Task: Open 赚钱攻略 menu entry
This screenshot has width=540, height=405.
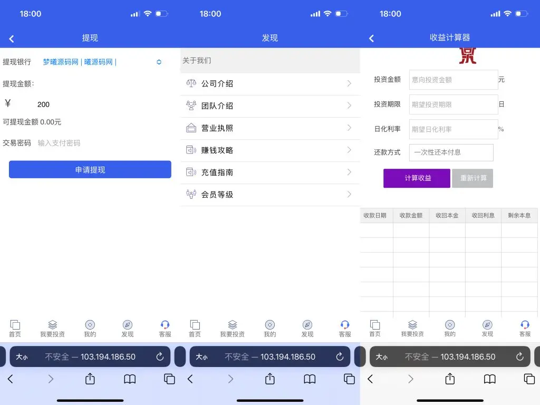Action: tap(217, 150)
